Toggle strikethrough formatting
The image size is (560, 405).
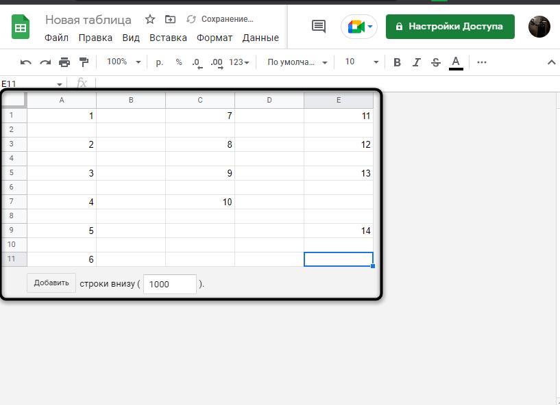[x=436, y=62]
